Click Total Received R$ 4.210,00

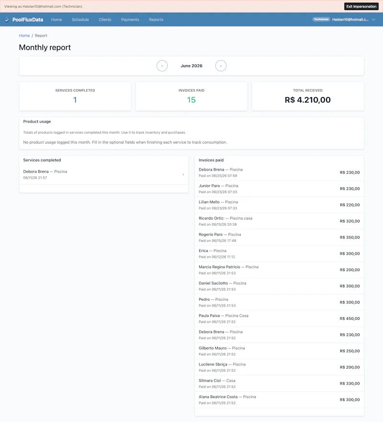[308, 100]
